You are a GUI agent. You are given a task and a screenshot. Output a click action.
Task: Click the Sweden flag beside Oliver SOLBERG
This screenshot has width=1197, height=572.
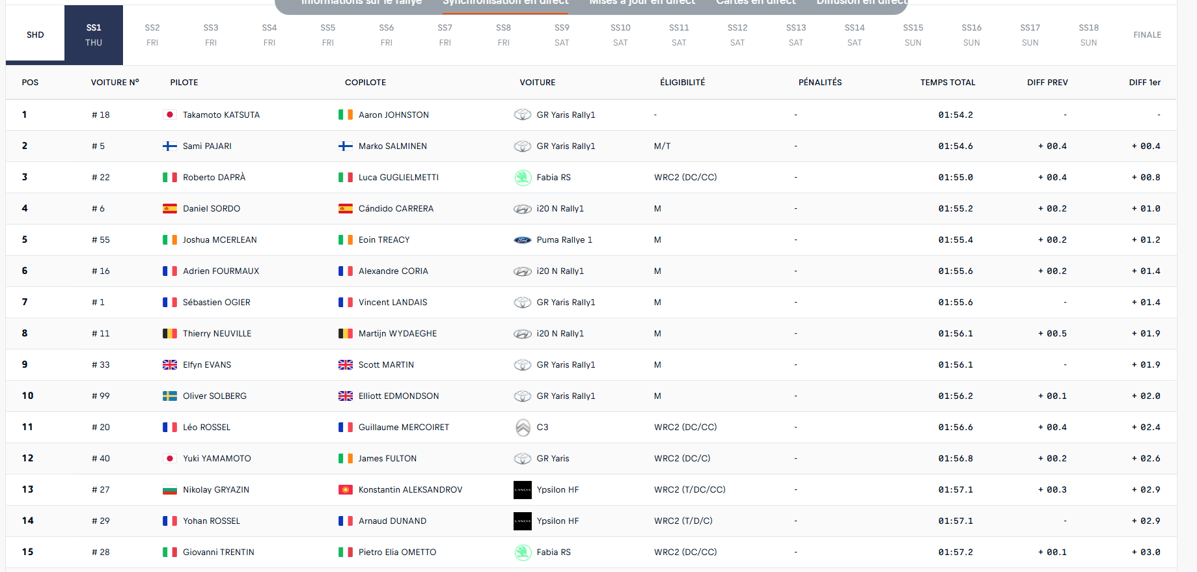tap(170, 396)
